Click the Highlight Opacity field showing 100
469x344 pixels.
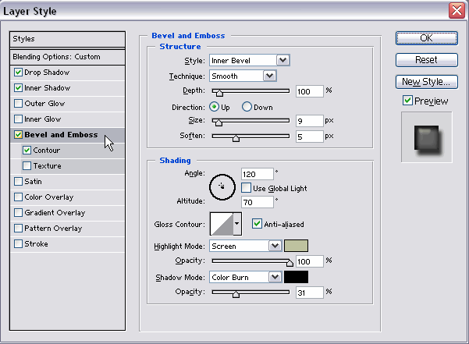pyautogui.click(x=310, y=261)
